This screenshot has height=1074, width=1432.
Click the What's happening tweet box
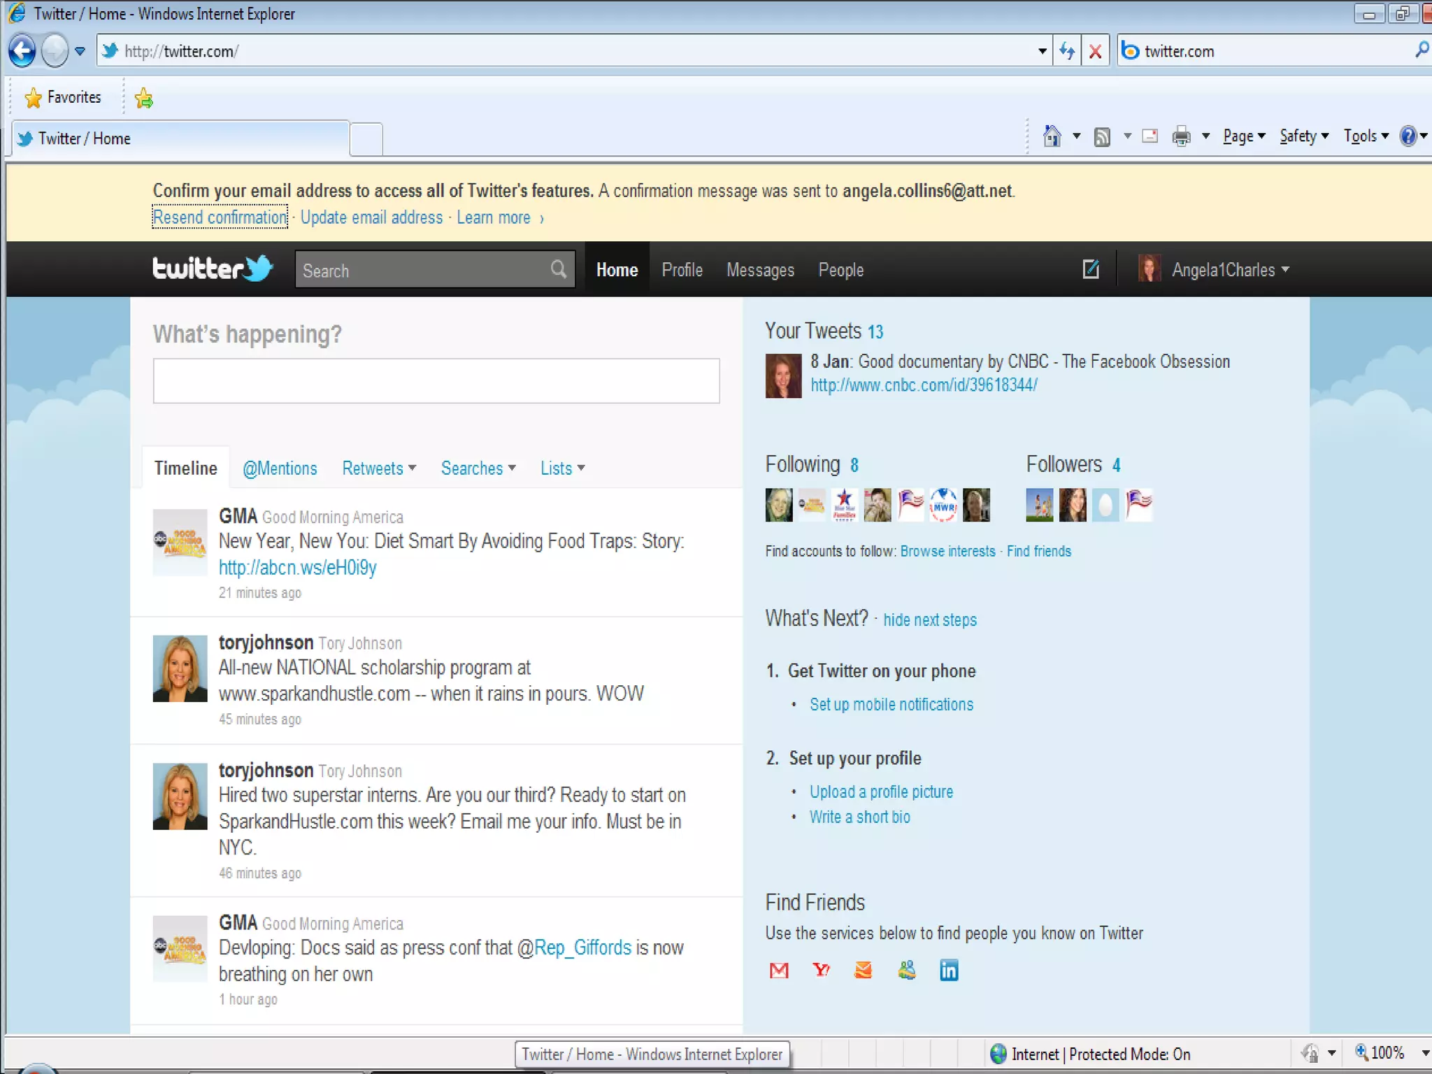[436, 381]
